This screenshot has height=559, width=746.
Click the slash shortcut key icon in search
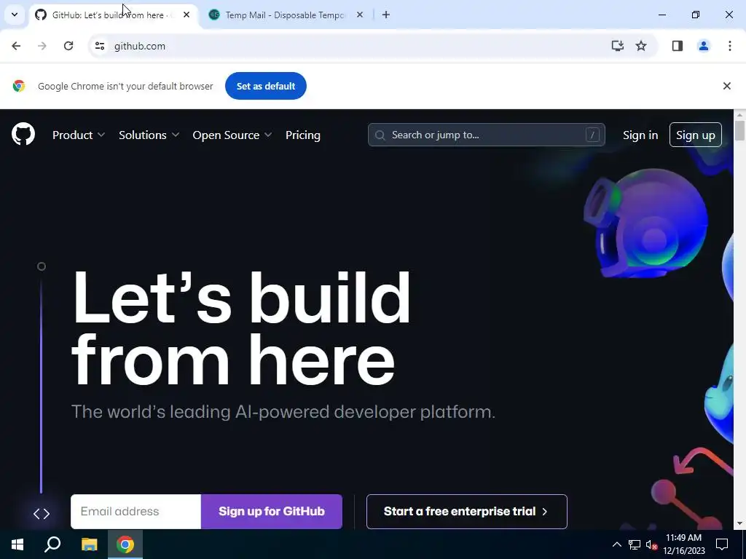click(x=592, y=135)
